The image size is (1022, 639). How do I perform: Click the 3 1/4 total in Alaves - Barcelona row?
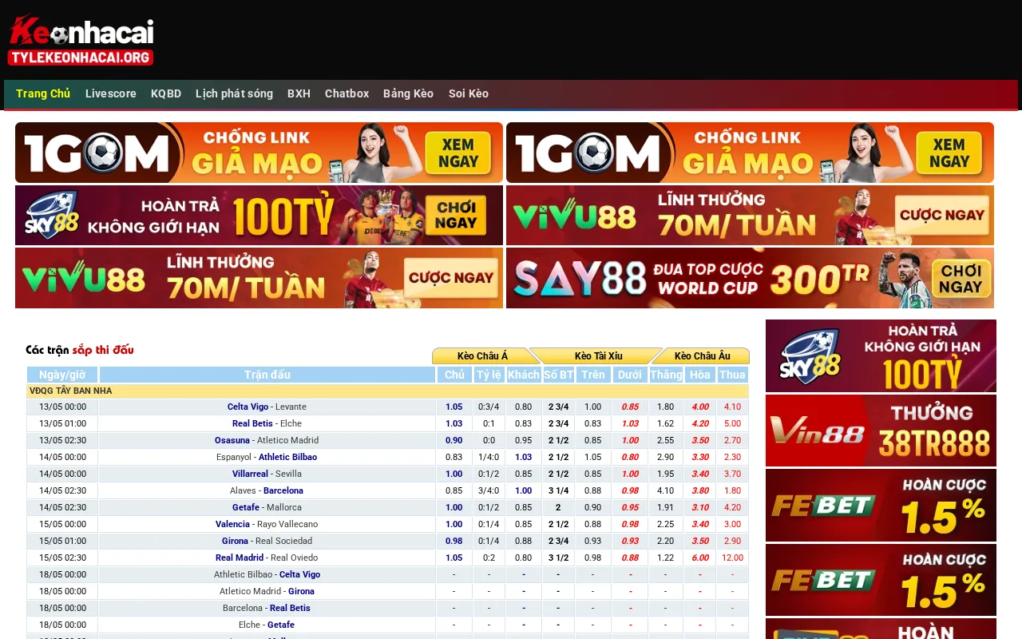pos(558,490)
